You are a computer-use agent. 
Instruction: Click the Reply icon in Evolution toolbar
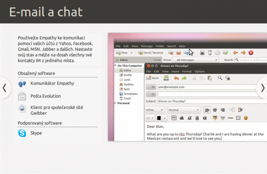click(x=171, y=53)
